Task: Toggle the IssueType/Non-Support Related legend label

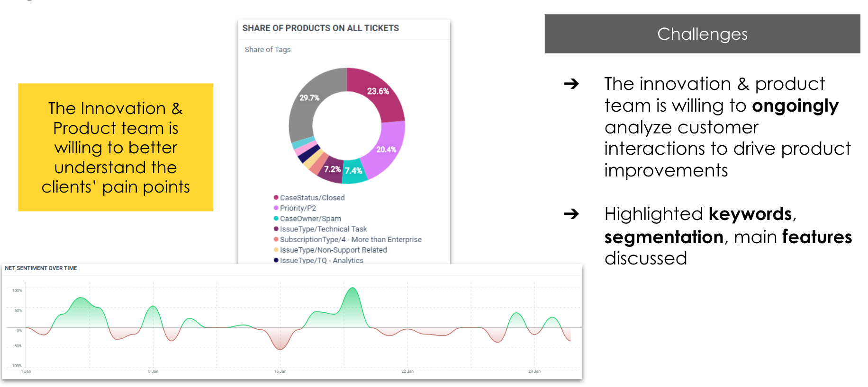Action: coord(333,250)
